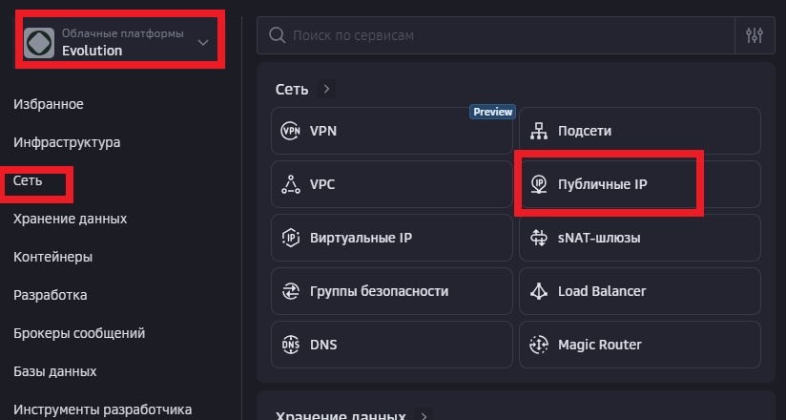This screenshot has height=420, width=786.
Task: Go to Хранение данных sidebar item
Action: 71,219
